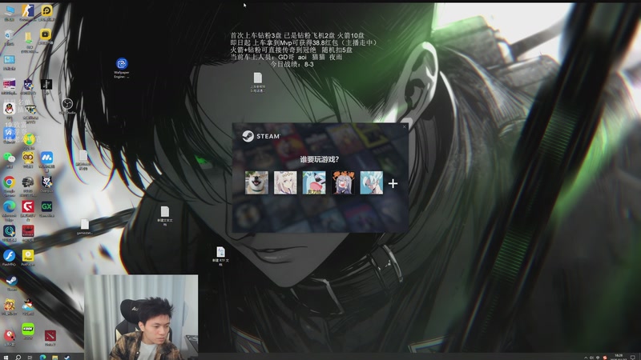Open the Windows Start menu

[x=6, y=357]
